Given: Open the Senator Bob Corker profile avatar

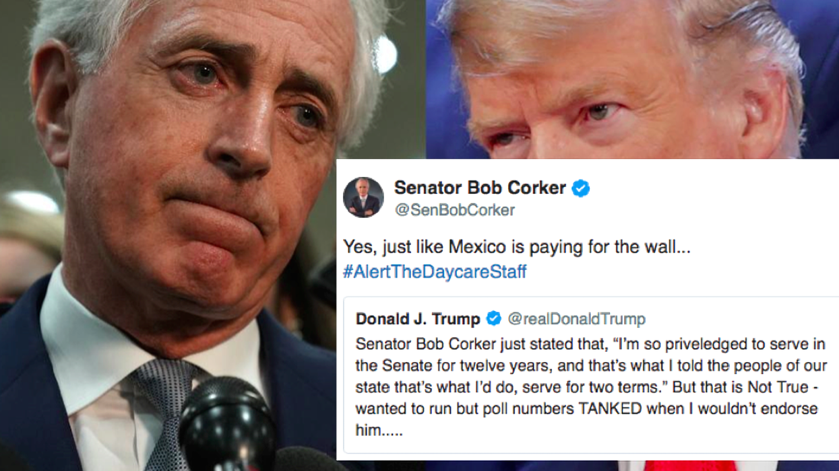Looking at the screenshot, I should pyautogui.click(x=363, y=197).
